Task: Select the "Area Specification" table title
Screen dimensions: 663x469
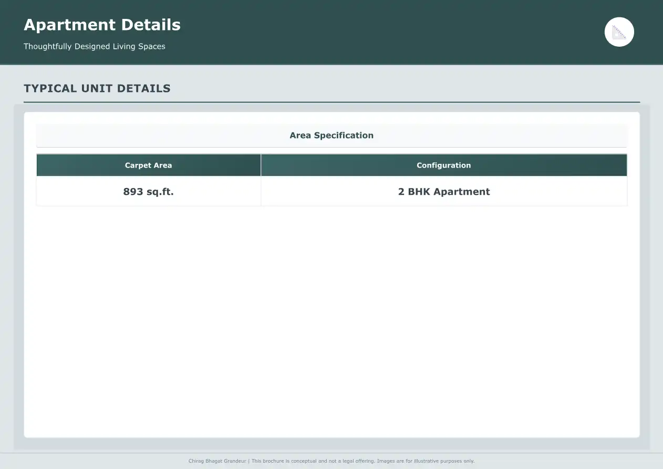Action: click(331, 135)
